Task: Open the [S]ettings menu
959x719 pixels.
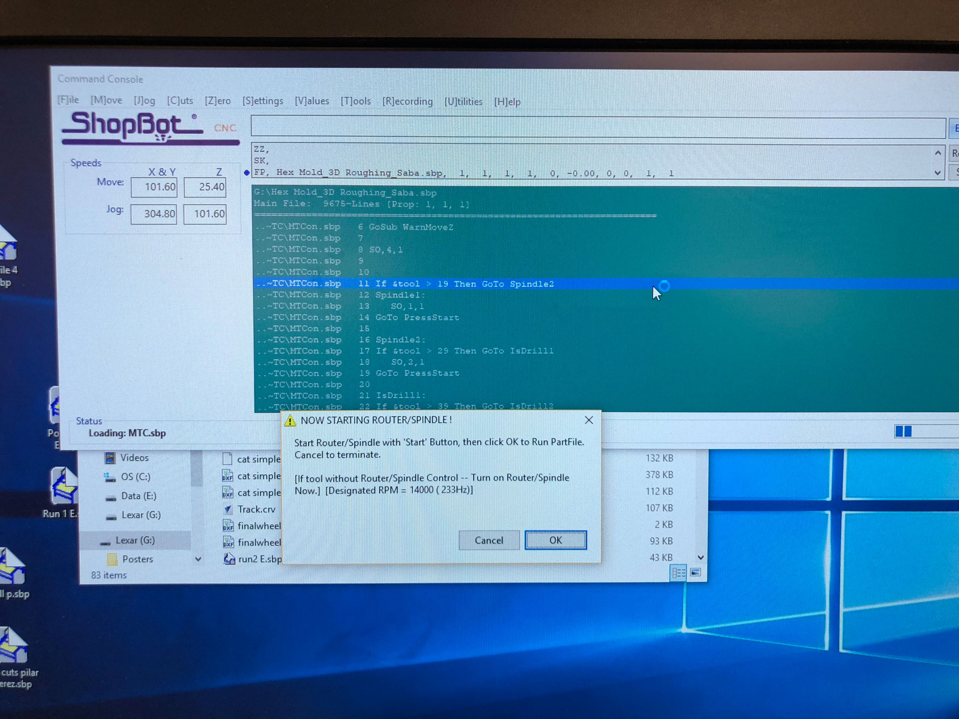Action: coord(263,101)
